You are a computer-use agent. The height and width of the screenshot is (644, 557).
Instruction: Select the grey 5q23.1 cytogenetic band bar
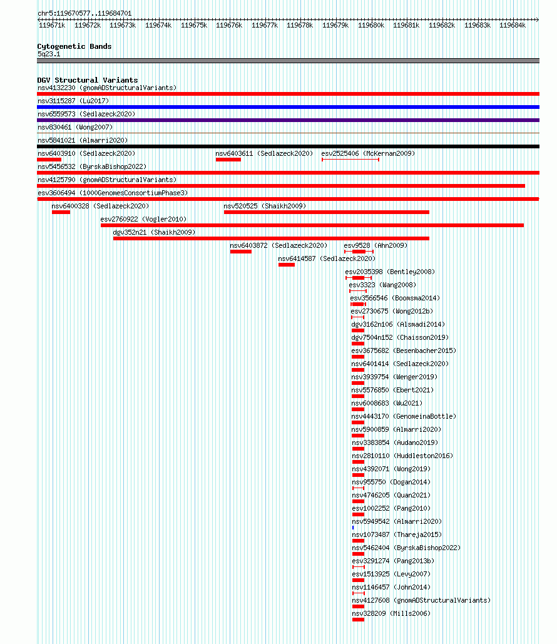[288, 61]
